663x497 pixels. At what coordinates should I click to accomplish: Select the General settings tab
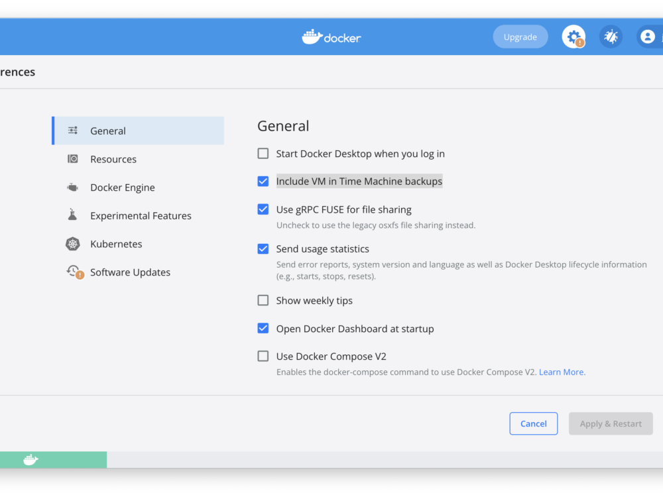click(138, 131)
